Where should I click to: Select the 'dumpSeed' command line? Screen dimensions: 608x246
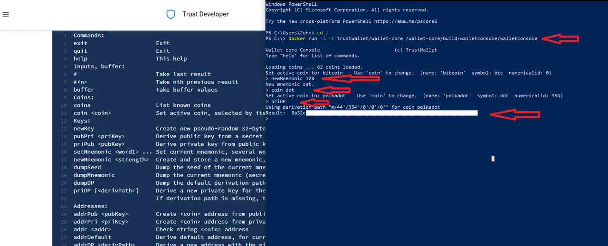coord(87,167)
